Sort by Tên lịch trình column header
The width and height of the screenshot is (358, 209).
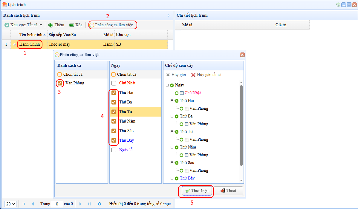32,35
